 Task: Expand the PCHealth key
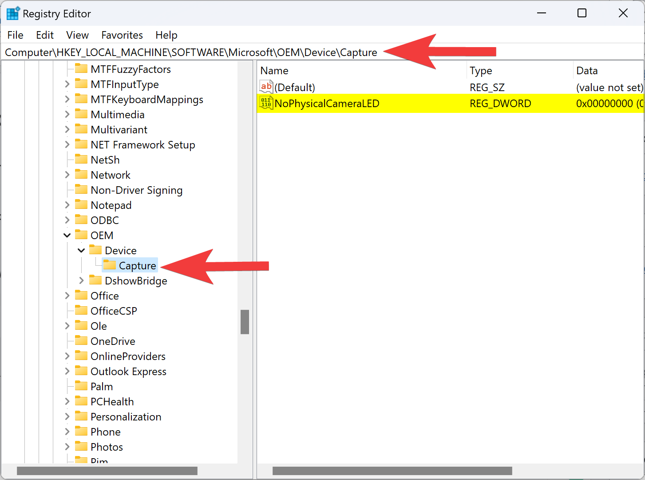tap(67, 401)
